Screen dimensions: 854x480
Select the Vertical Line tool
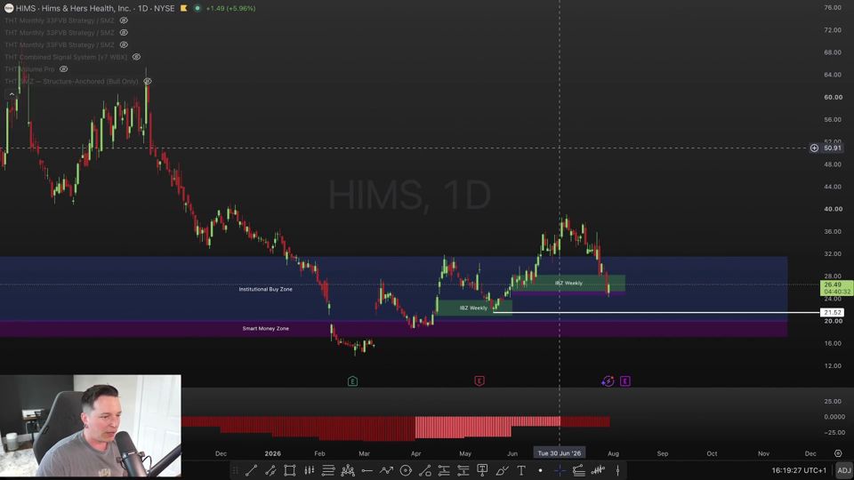pyautogui.click(x=617, y=470)
